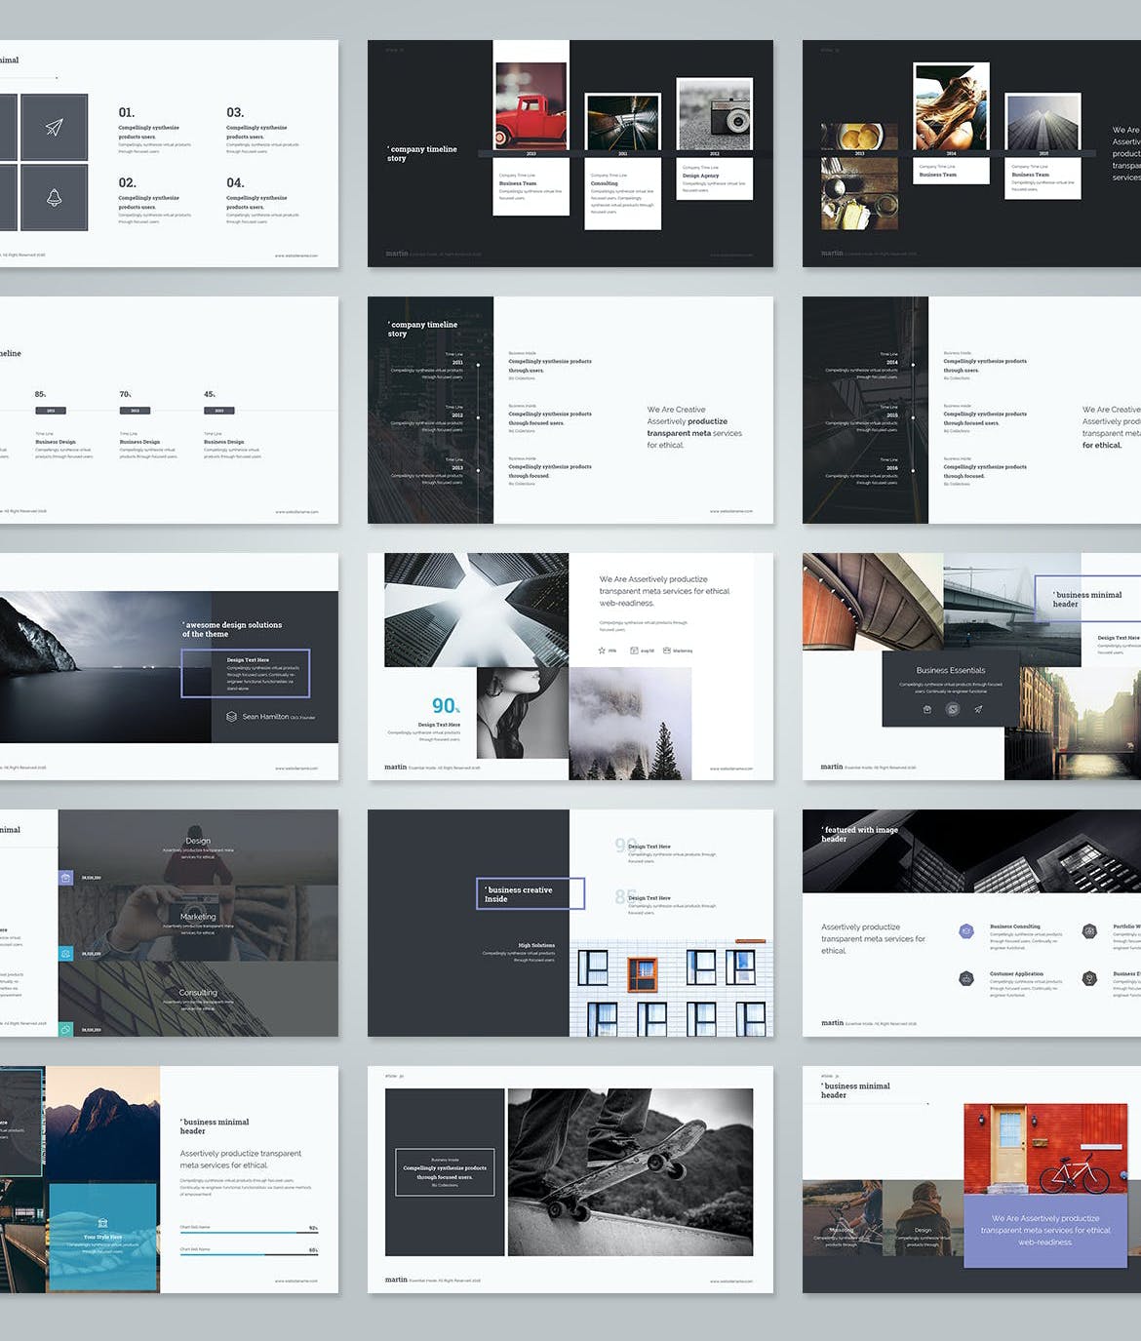
Task: Click the 'Business Essentials' dark card
Action: click(950, 689)
